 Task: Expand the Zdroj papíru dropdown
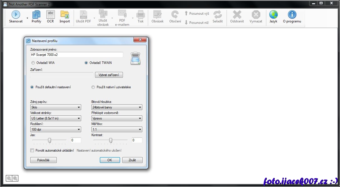[x=56, y=107]
